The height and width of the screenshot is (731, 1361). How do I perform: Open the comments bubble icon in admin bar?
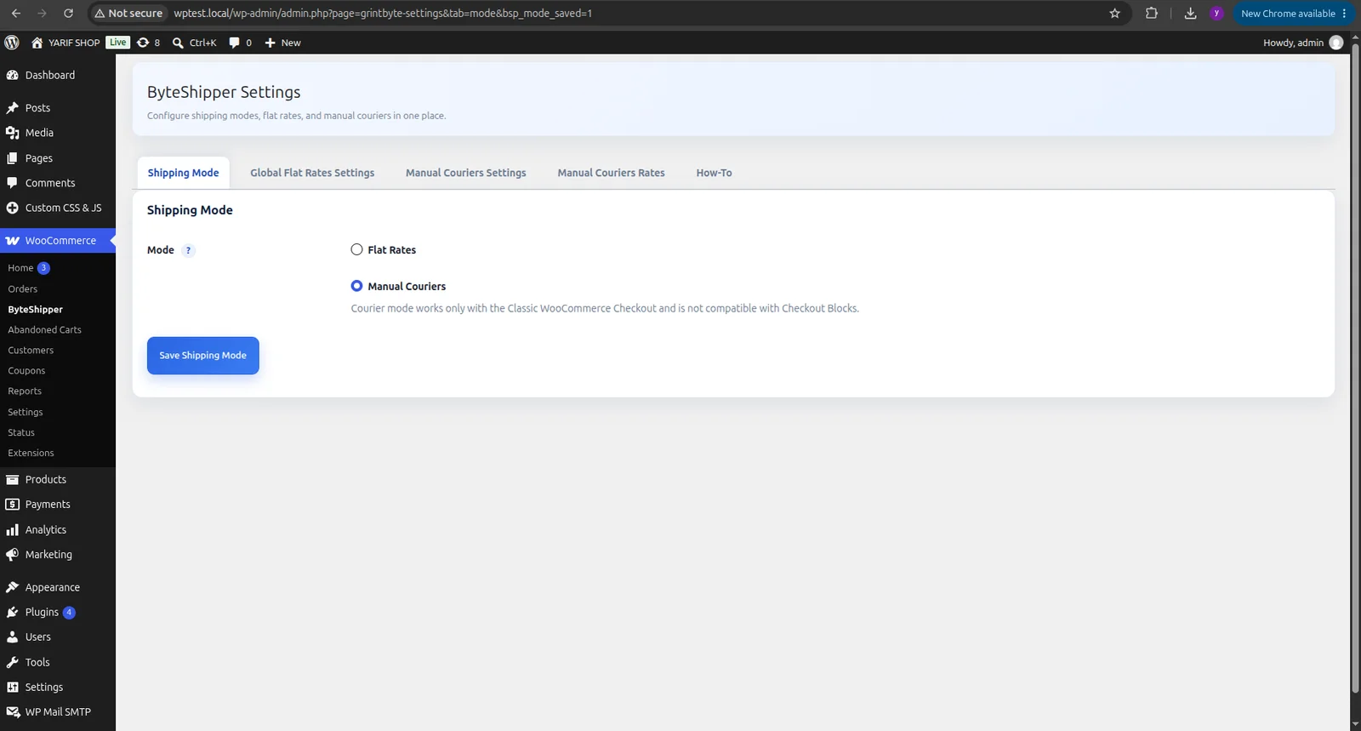pos(235,43)
